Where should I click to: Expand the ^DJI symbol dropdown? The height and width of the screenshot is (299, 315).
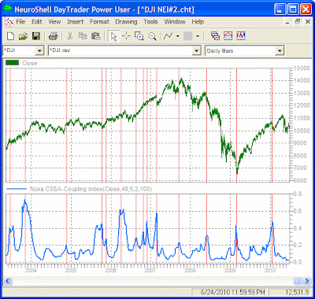[x=39, y=51]
